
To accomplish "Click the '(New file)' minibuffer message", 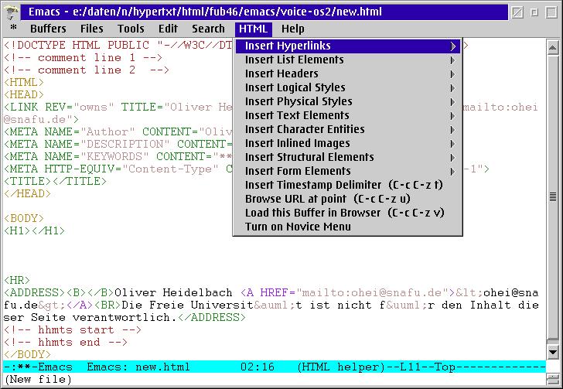I will pyautogui.click(x=38, y=379).
